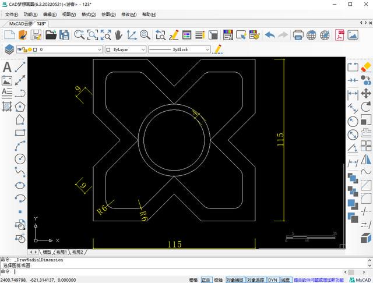Open the 绘图(D) menu

(x=108, y=15)
